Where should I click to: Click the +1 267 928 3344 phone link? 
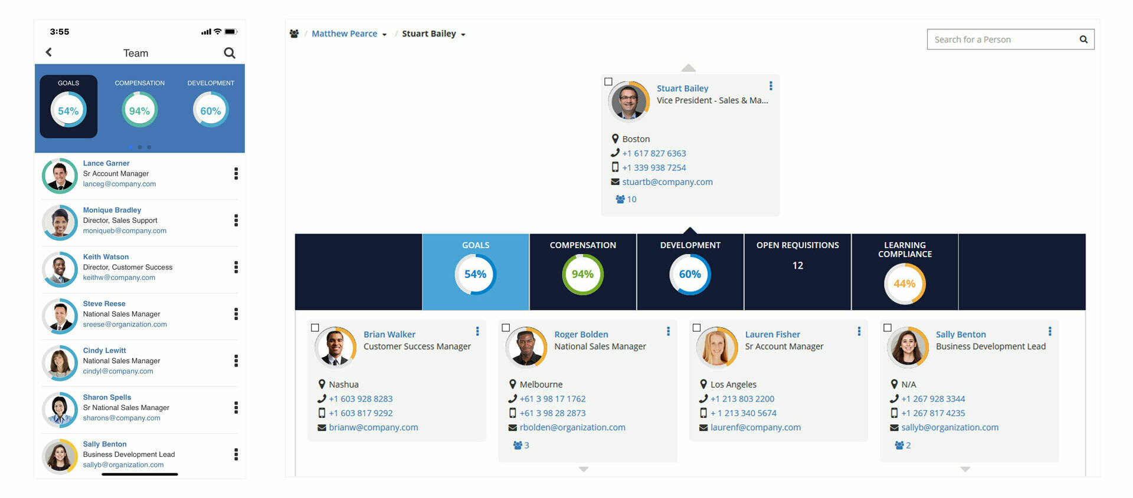(933, 399)
